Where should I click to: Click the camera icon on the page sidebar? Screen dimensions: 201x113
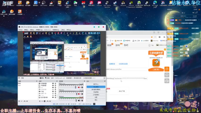click(x=167, y=81)
